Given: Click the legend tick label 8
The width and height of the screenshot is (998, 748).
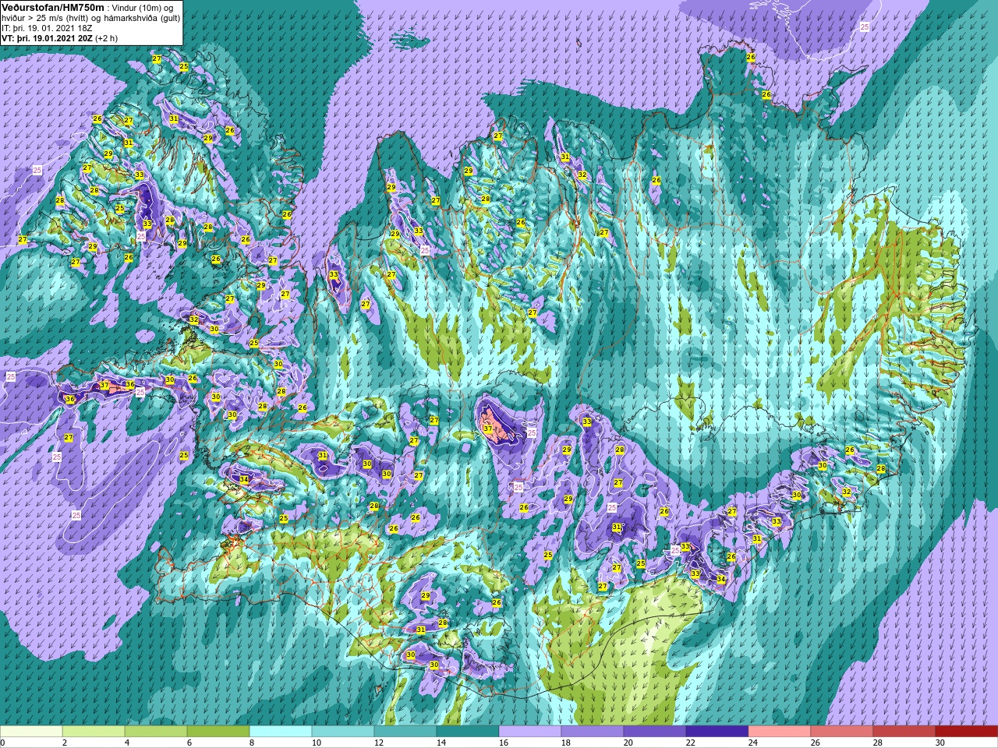Looking at the screenshot, I should [x=252, y=743].
